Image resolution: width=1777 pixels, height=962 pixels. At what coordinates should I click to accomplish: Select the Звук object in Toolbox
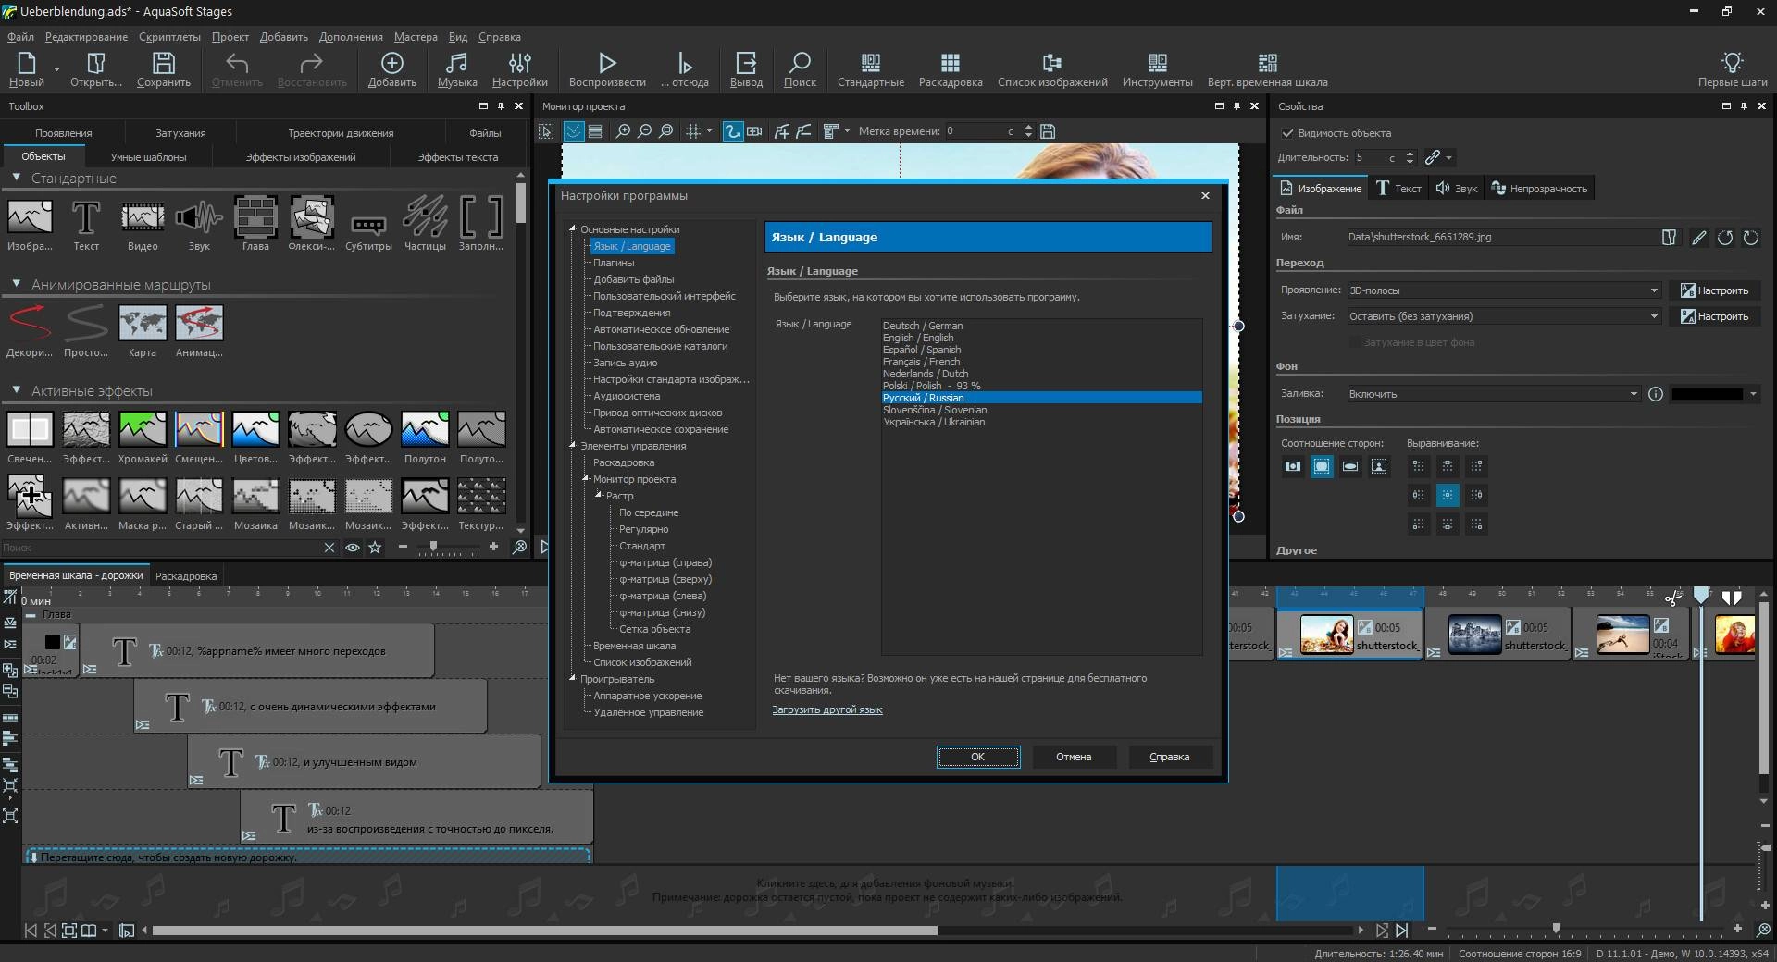coord(199,223)
